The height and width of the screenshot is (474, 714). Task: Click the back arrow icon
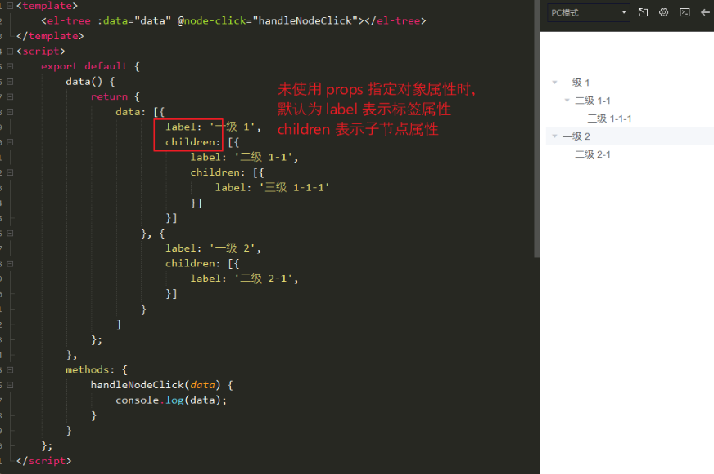coord(706,12)
